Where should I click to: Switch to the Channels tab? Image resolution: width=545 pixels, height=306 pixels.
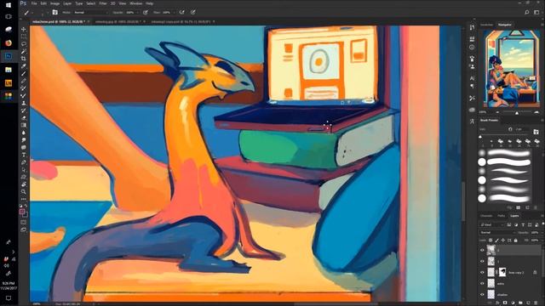coord(486,216)
